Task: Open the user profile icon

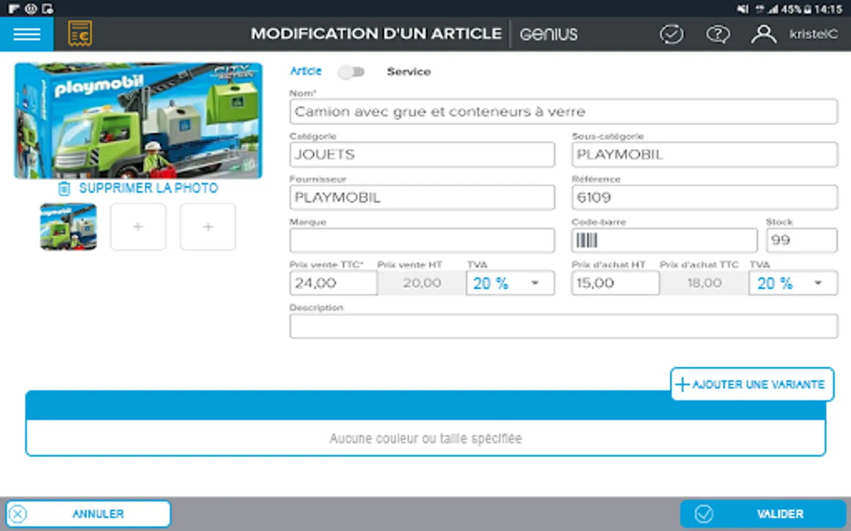Action: [x=764, y=34]
